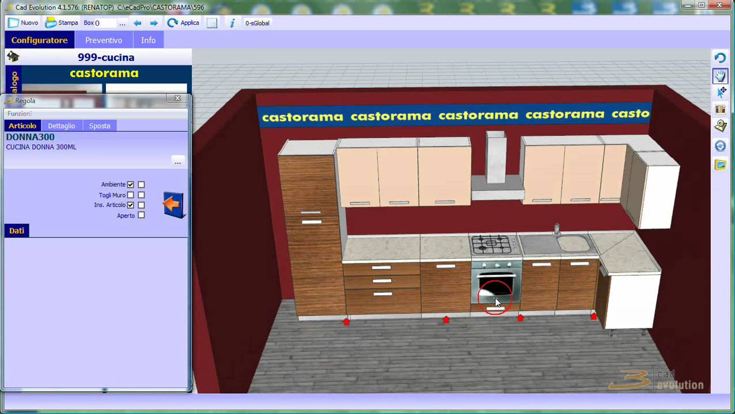Click the orange left-arrow icon in Regola
The image size is (735, 414).
point(173,204)
